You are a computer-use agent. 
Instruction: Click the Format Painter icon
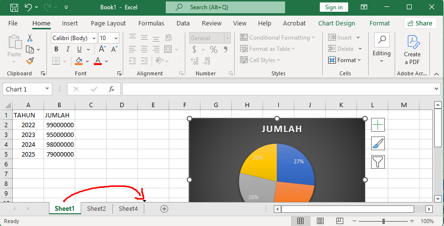30,61
